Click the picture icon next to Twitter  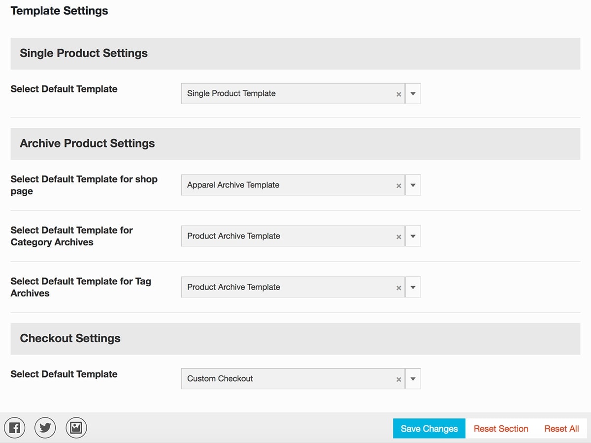coord(76,428)
